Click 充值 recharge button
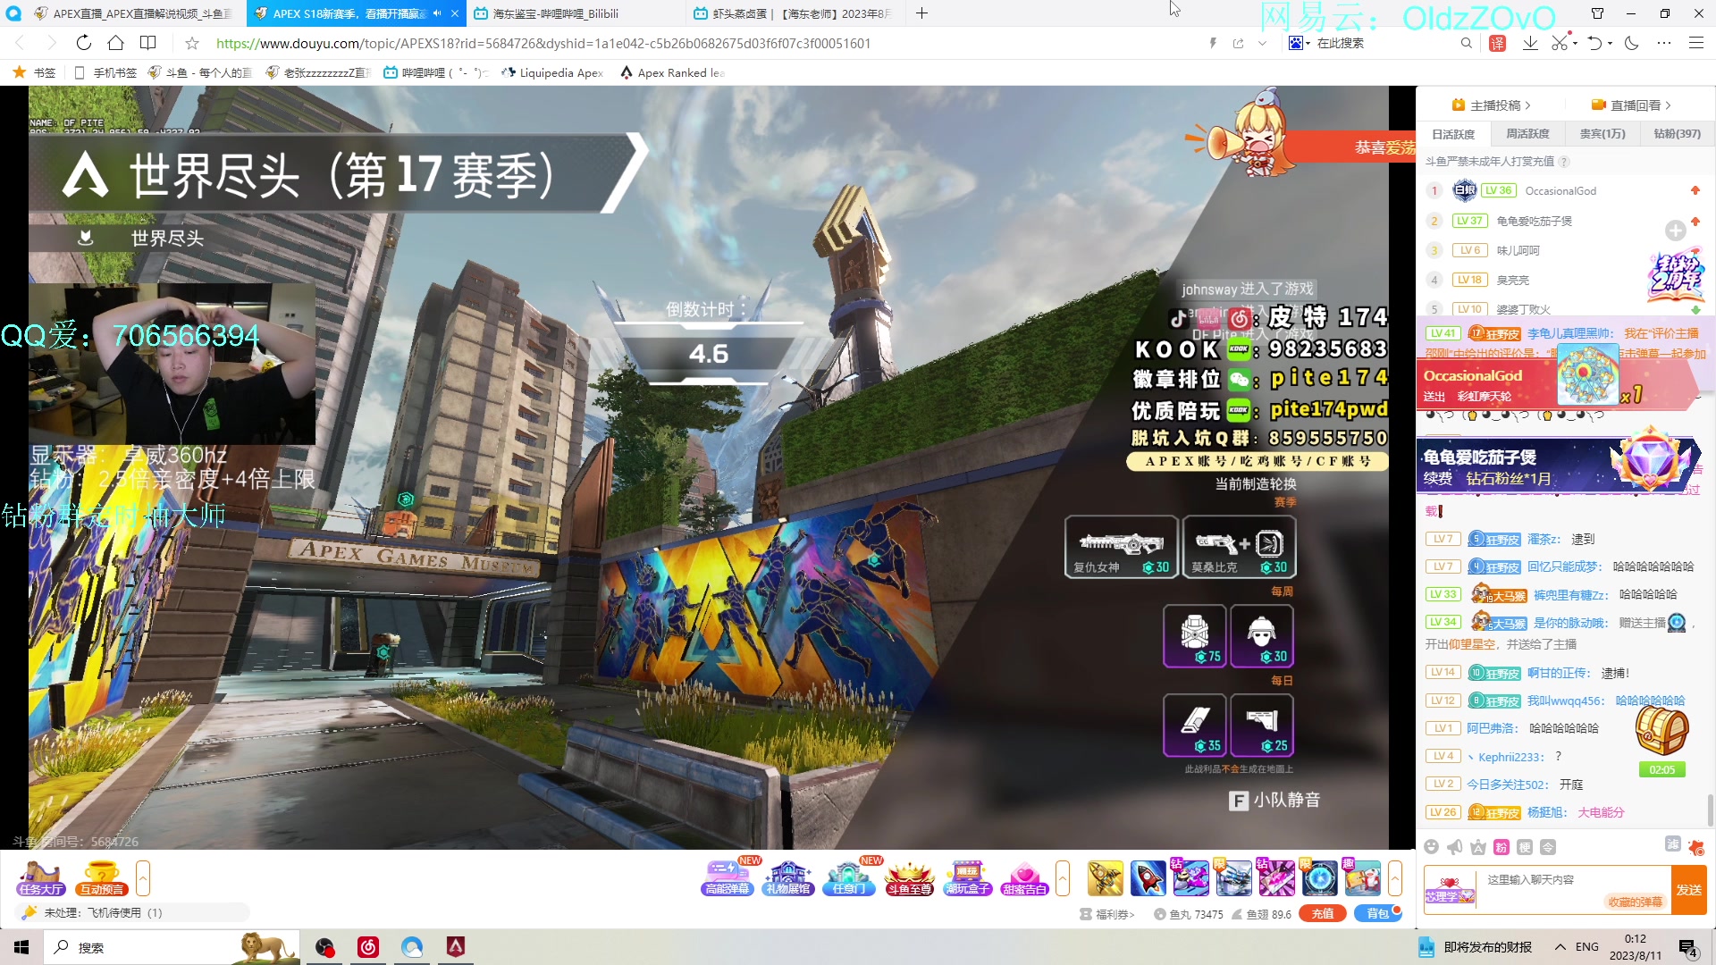 tap(1323, 913)
